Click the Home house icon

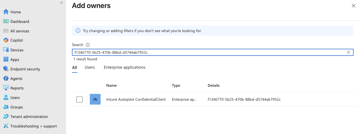coord(6,12)
